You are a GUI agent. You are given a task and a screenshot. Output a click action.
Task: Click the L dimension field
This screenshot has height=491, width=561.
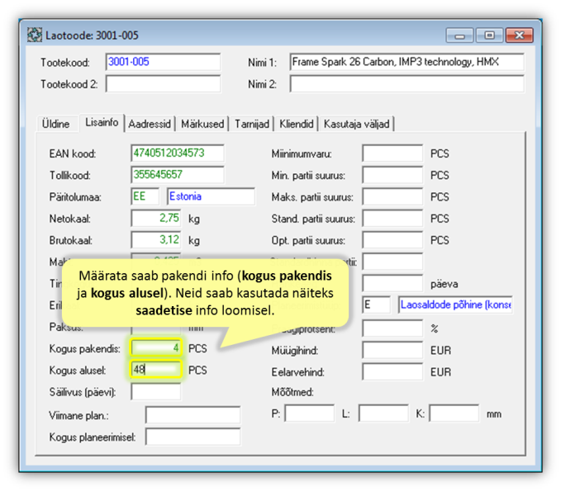coord(383,413)
